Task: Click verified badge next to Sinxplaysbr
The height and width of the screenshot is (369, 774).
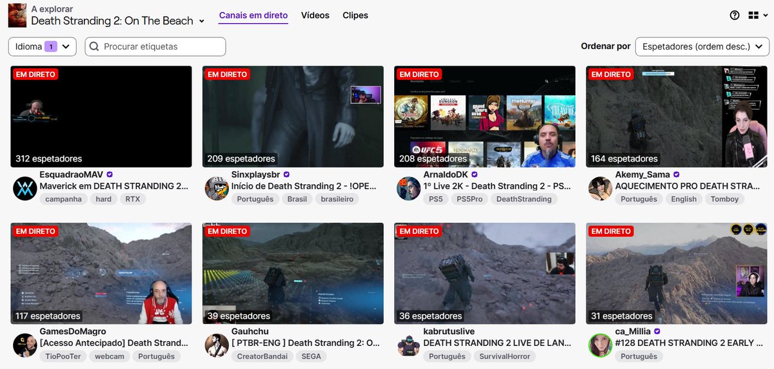Action: click(x=286, y=175)
